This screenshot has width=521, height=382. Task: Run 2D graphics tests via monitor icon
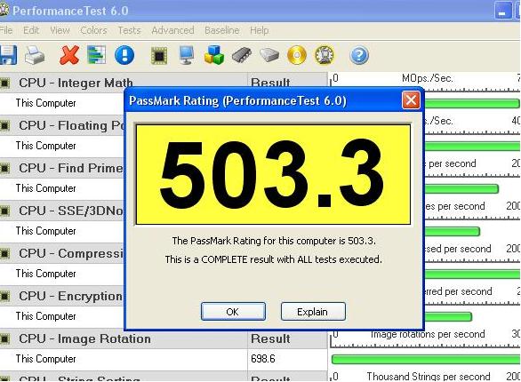(x=186, y=55)
